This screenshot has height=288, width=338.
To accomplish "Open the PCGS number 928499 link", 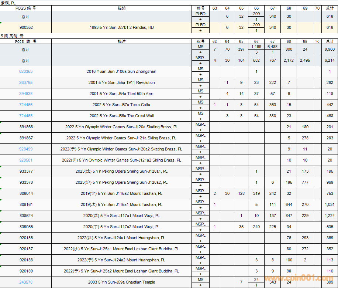I will point(26,149).
